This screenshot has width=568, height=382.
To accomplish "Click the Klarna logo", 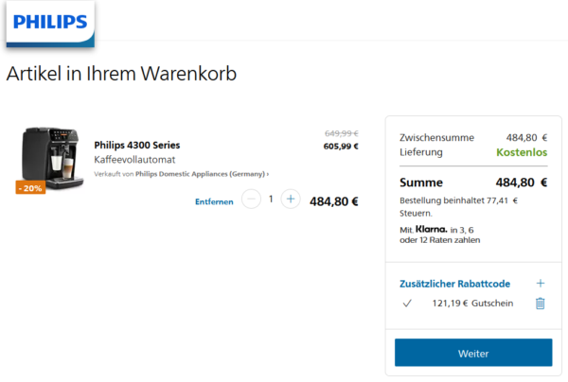I will click(x=431, y=229).
